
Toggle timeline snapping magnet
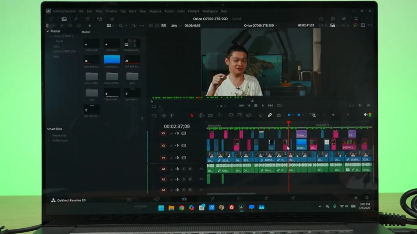[261, 115]
